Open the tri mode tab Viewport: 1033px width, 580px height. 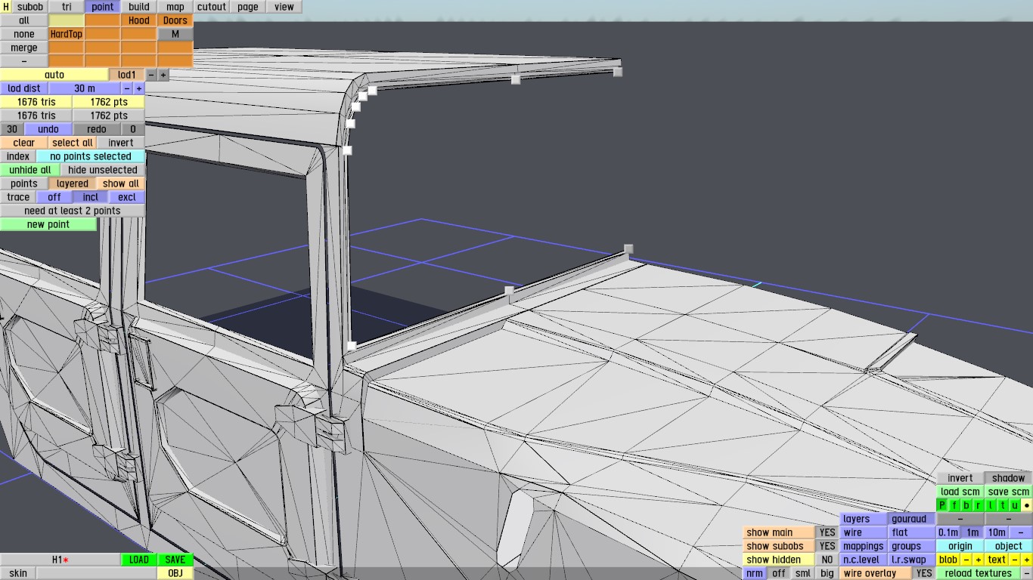67,7
